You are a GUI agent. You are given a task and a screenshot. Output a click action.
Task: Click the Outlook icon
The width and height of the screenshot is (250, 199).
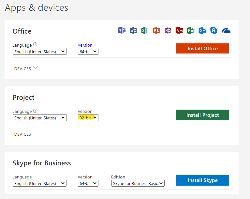[x=202, y=30]
